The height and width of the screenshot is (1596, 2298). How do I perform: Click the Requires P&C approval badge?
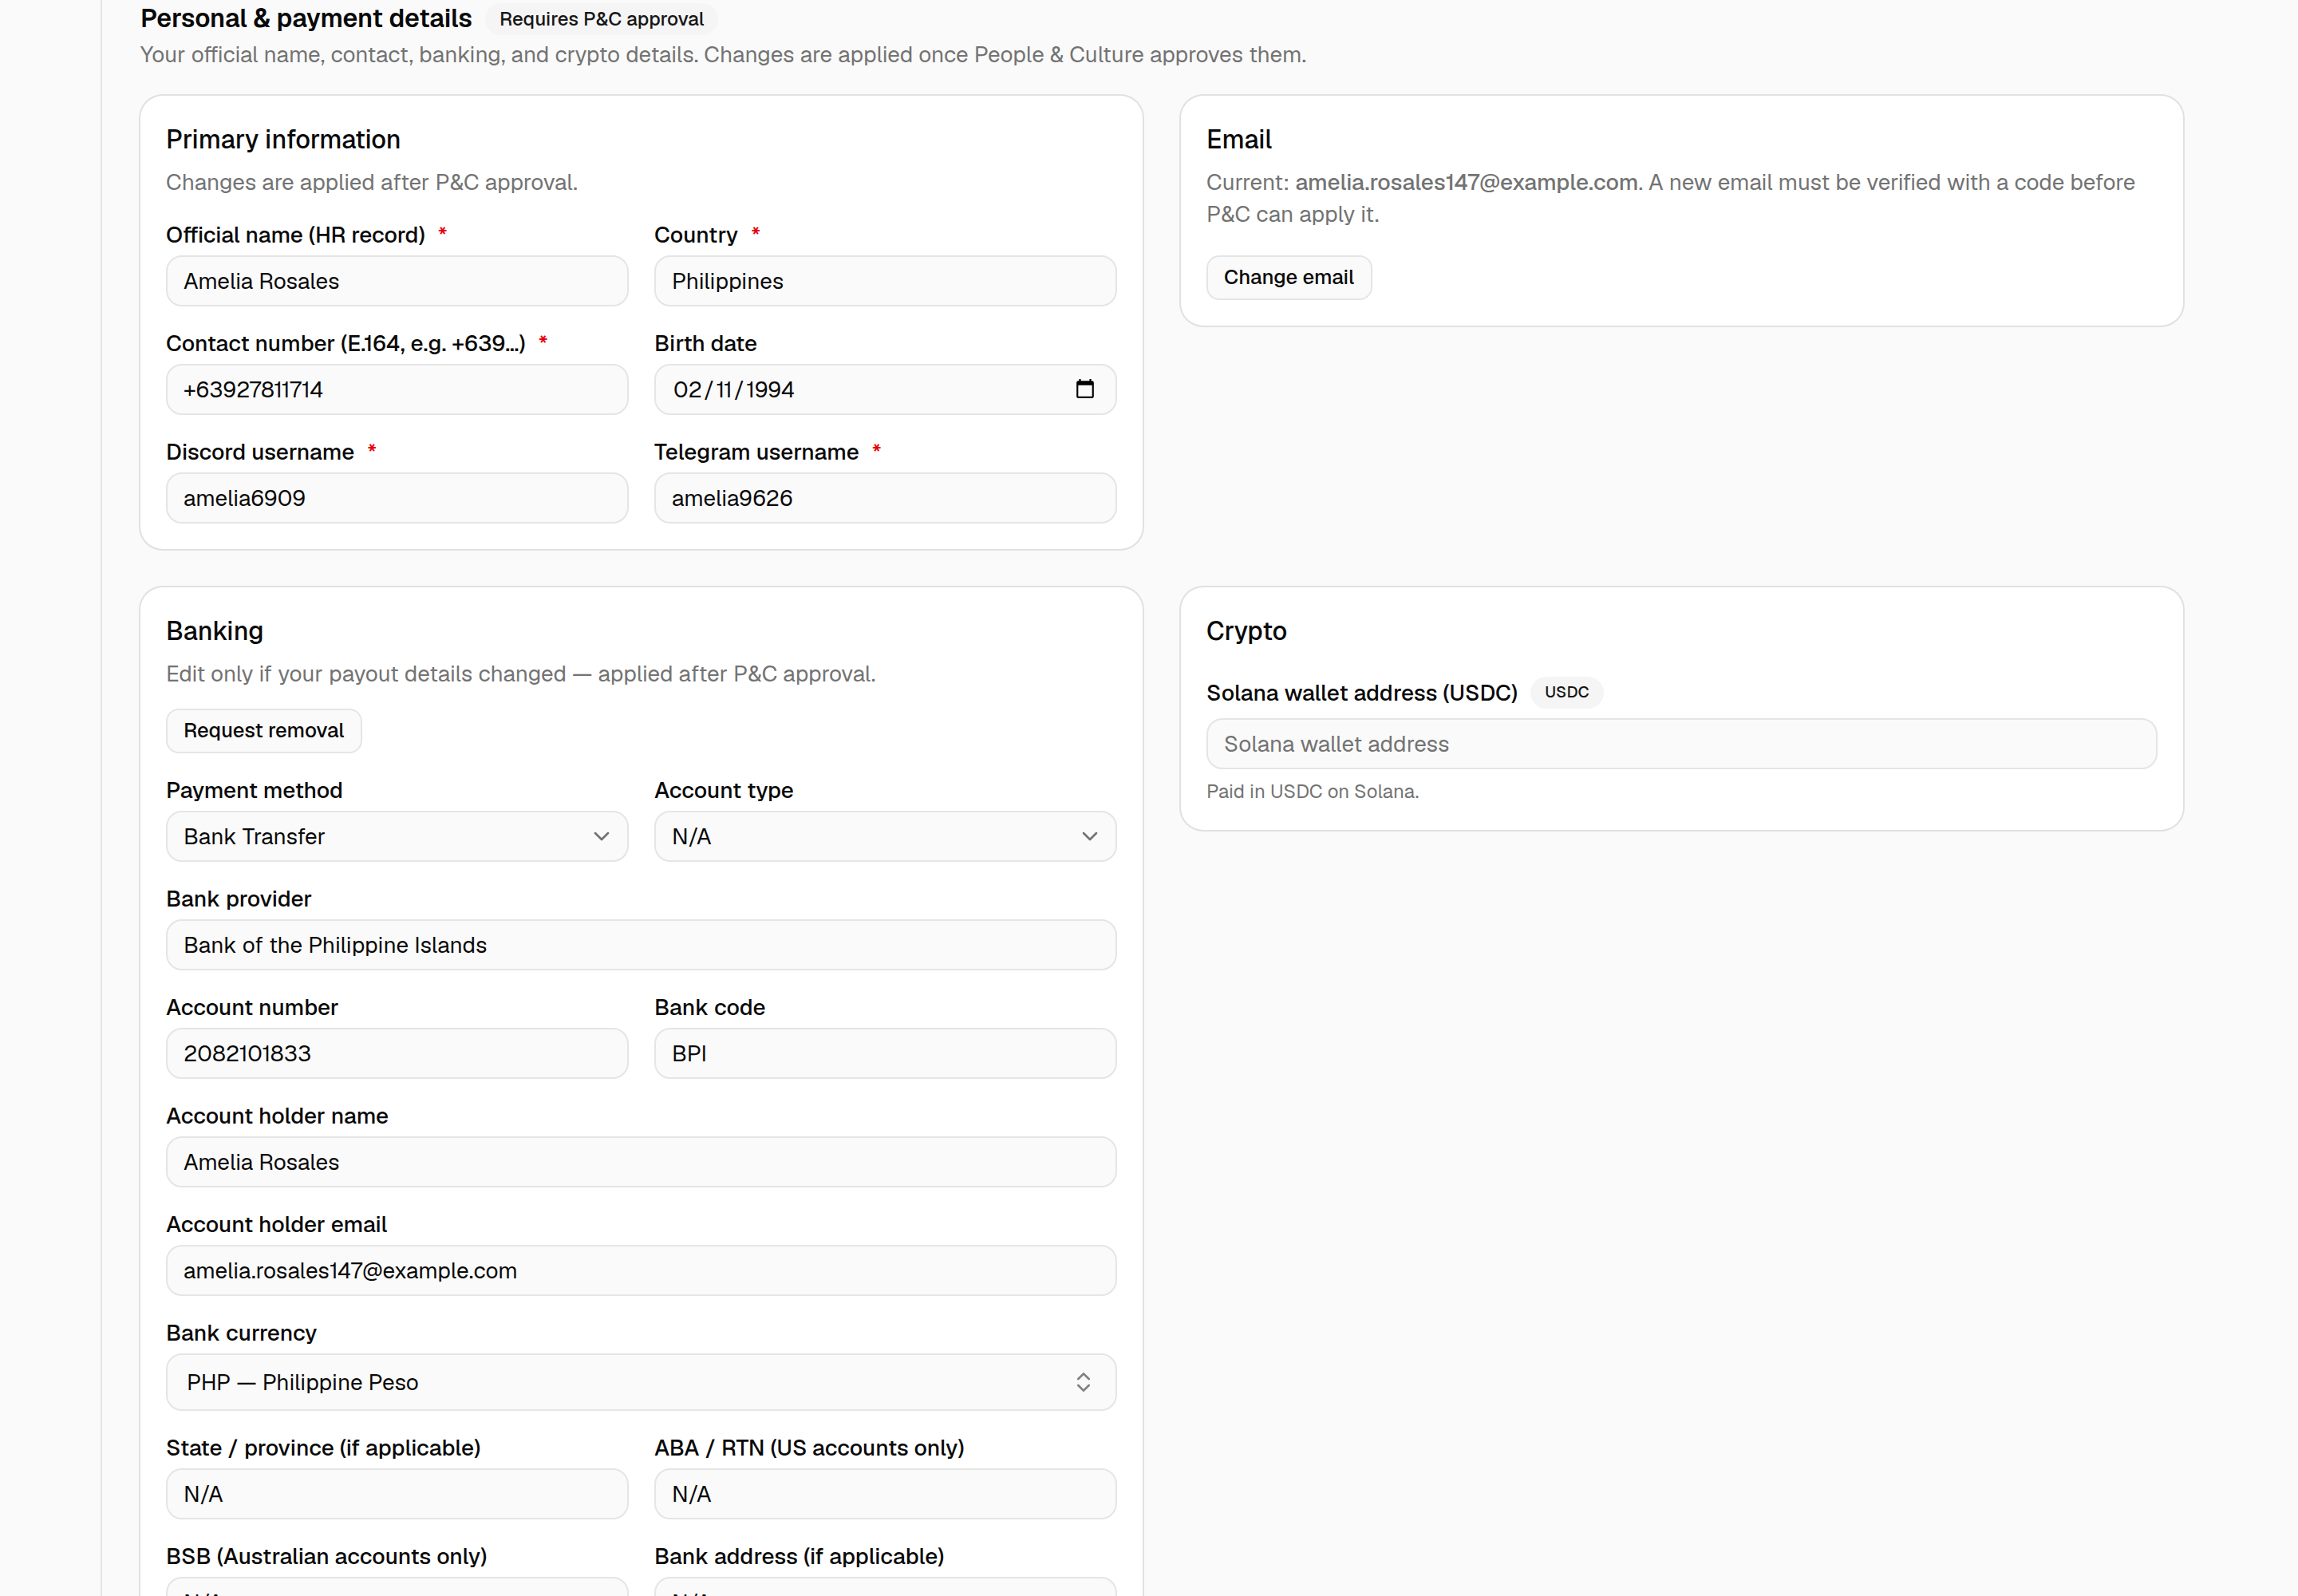tap(601, 19)
